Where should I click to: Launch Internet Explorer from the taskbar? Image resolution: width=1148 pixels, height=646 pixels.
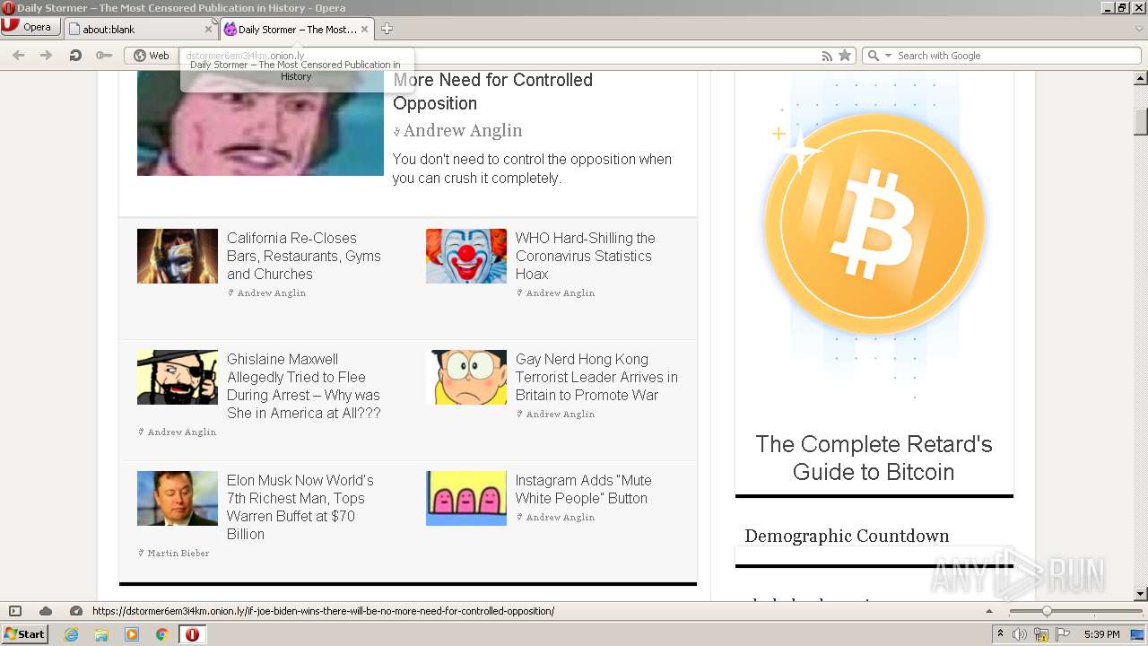(72, 634)
